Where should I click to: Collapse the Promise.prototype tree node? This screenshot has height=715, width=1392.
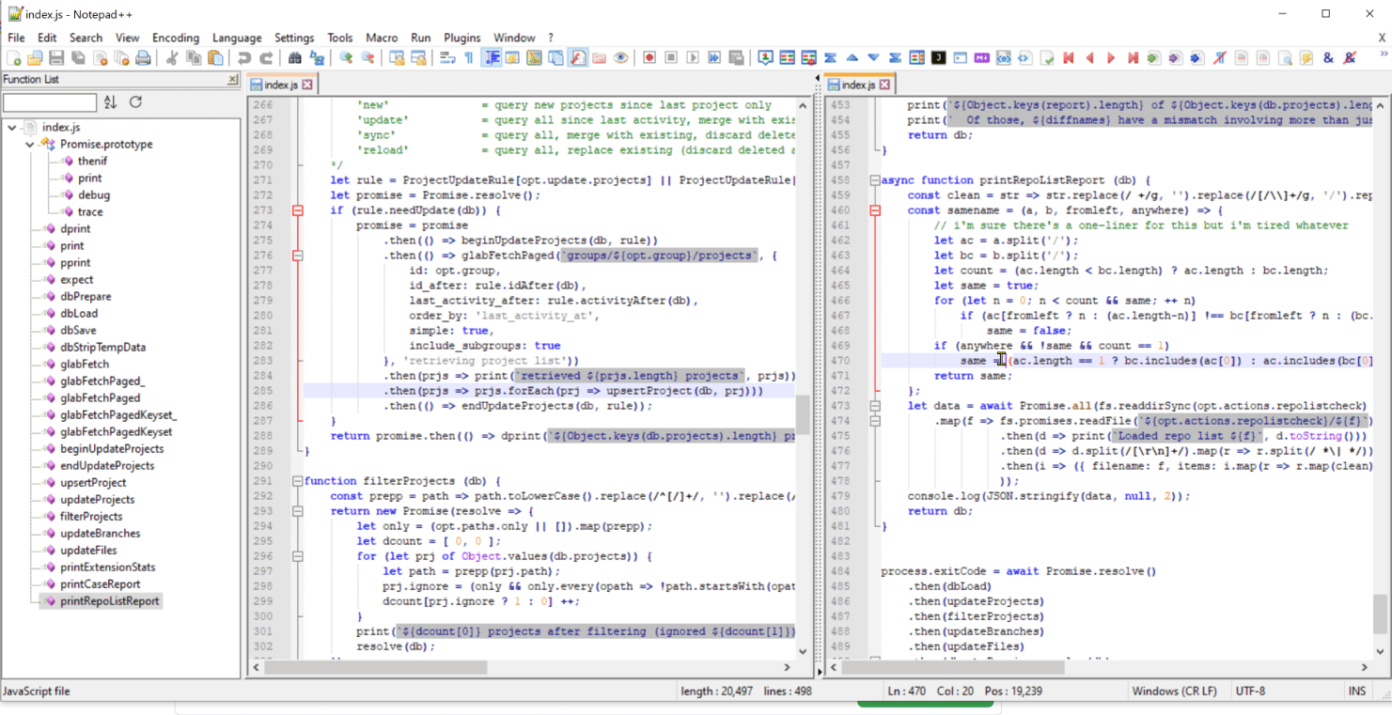point(29,144)
